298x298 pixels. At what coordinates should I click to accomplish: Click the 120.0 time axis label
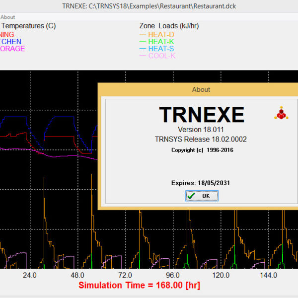(221, 275)
